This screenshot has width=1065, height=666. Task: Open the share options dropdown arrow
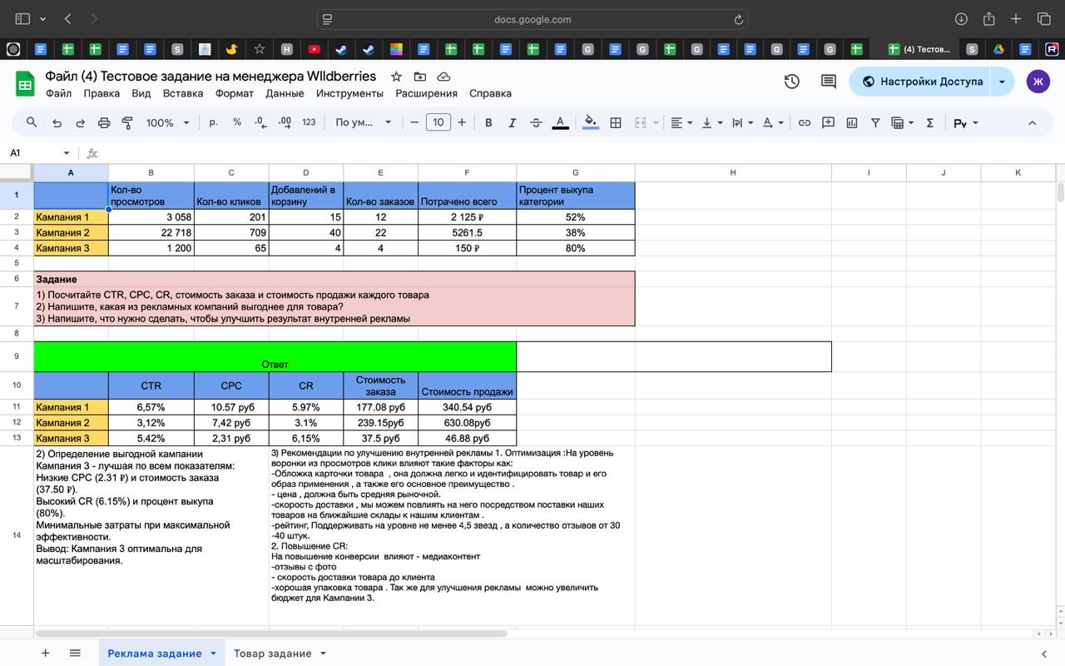coord(1003,82)
